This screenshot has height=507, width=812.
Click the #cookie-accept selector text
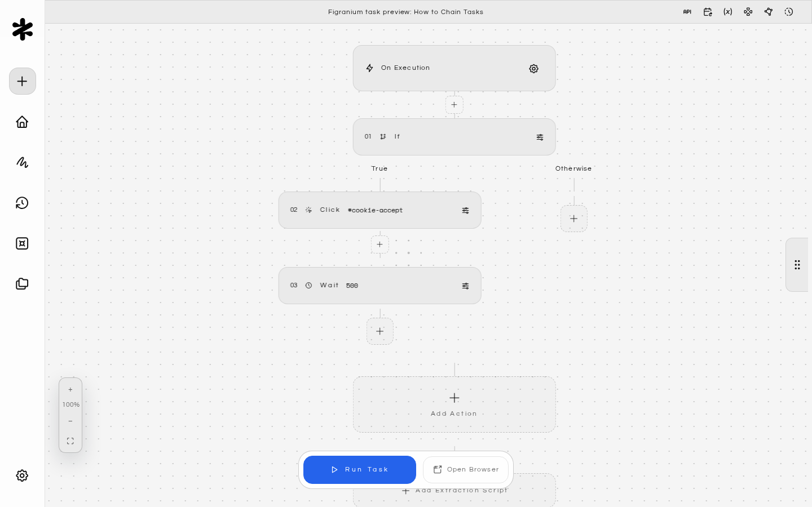[x=376, y=211]
